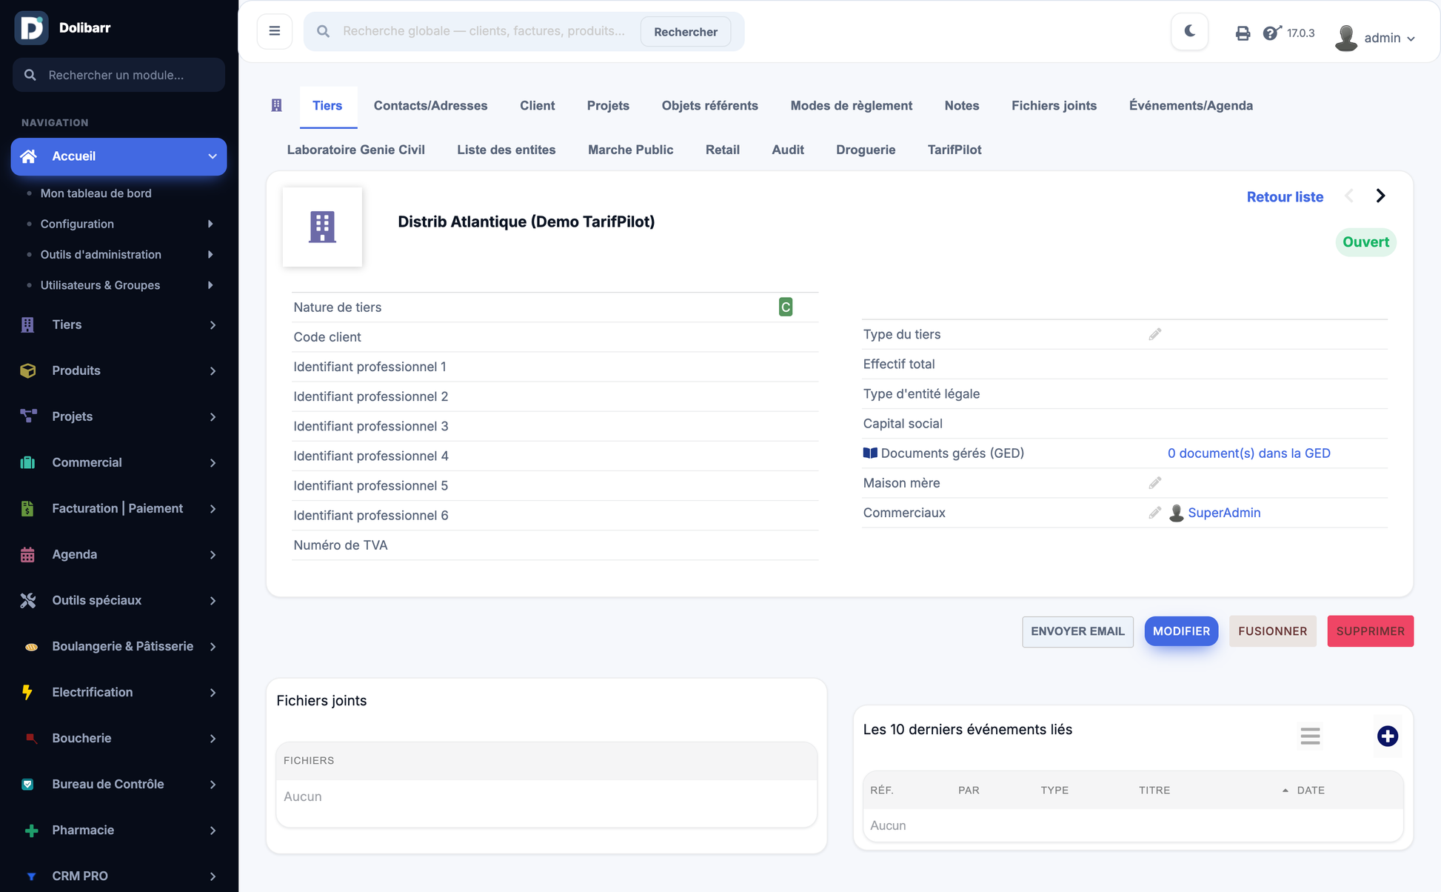Click the Electrification lightning icon

pos(27,692)
